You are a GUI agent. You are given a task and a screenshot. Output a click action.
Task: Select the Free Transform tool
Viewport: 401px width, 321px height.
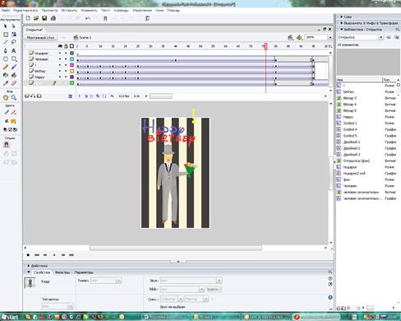click(6, 35)
